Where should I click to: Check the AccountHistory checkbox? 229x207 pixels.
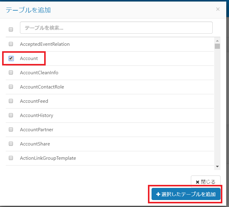pyautogui.click(x=11, y=115)
